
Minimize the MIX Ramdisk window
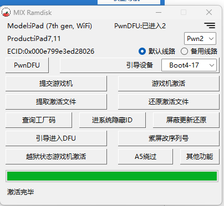click(x=159, y=12)
